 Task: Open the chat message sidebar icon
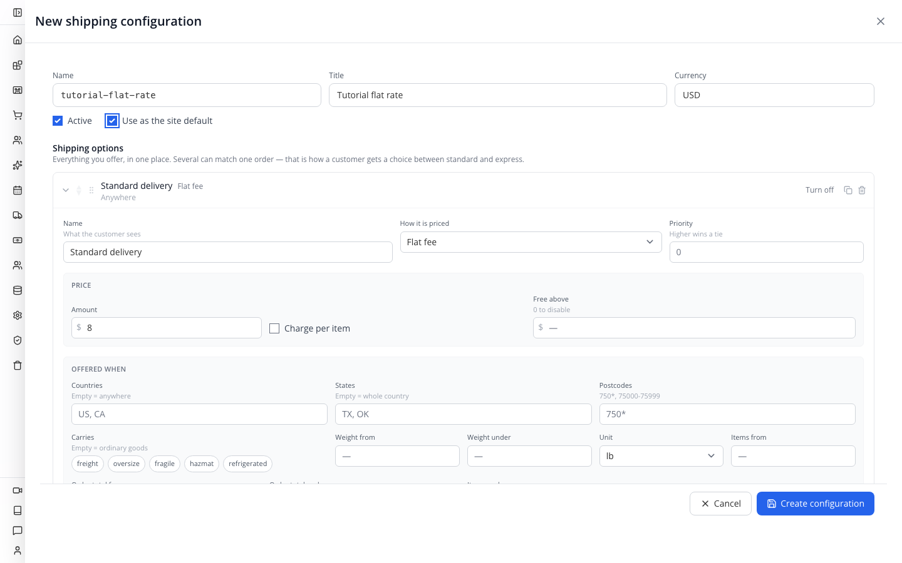(18, 530)
